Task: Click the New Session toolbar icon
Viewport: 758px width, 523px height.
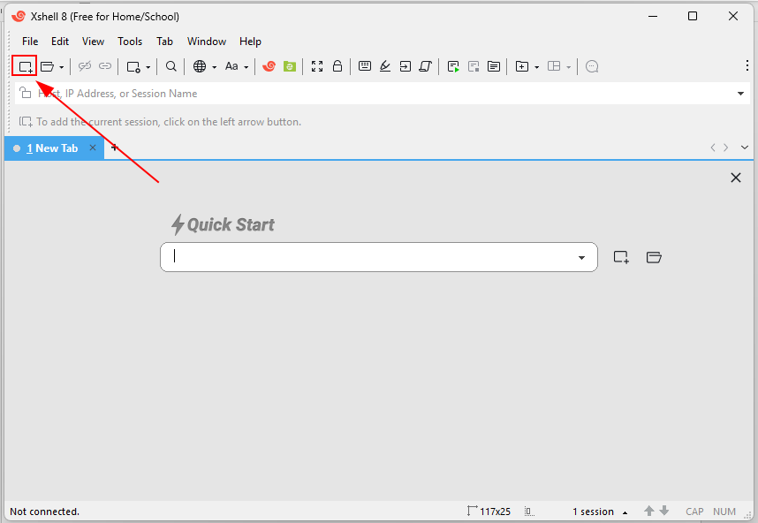Action: pyautogui.click(x=25, y=66)
